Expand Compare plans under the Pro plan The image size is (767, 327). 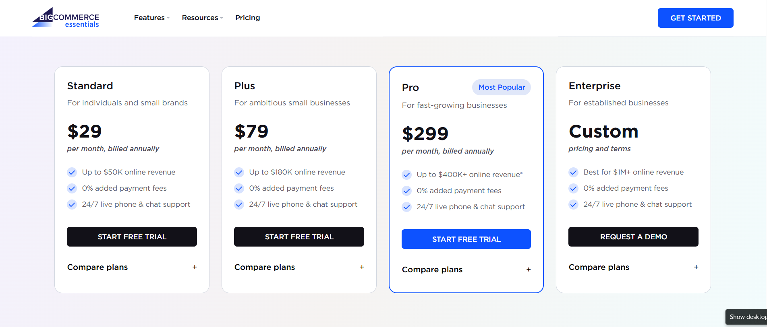tap(466, 269)
